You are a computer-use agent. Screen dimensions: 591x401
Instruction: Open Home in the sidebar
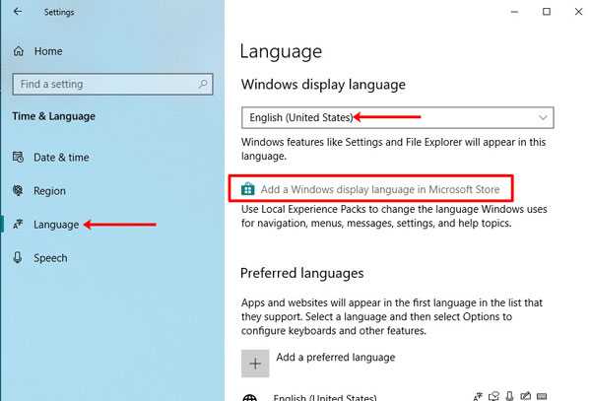click(48, 51)
